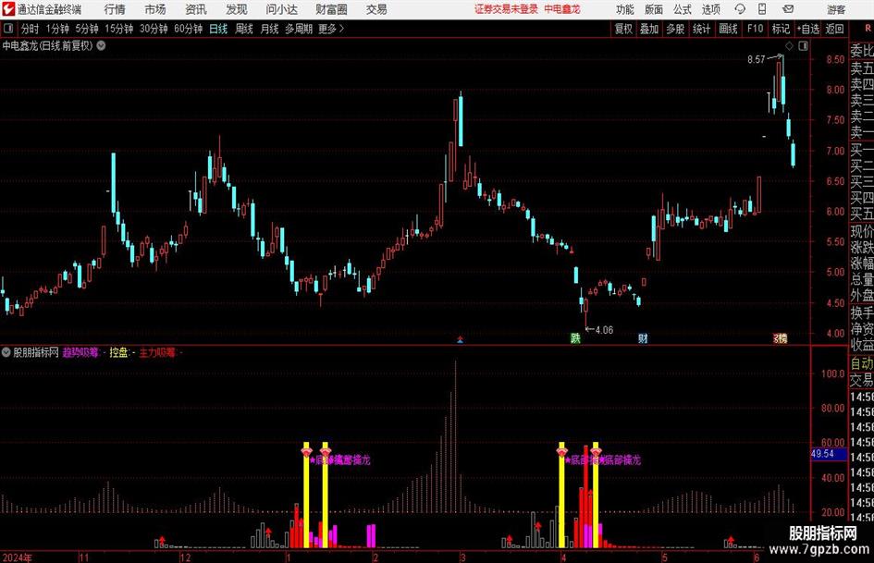The height and width of the screenshot is (563, 874).
Task: Select the 日线 daily period tab
Action: click(218, 29)
